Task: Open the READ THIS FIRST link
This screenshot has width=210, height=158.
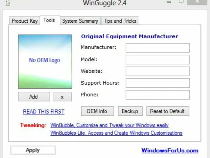Action: pos(44,112)
